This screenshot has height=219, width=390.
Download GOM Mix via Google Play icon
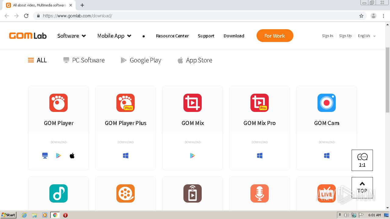193,156
